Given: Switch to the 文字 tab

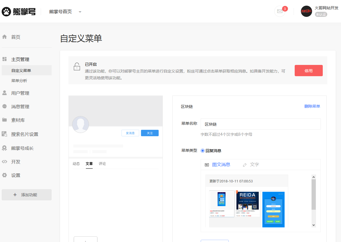Looking at the screenshot, I should coord(254,165).
